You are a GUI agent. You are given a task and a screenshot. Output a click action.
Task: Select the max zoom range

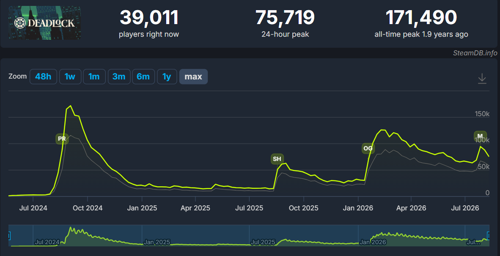(193, 77)
